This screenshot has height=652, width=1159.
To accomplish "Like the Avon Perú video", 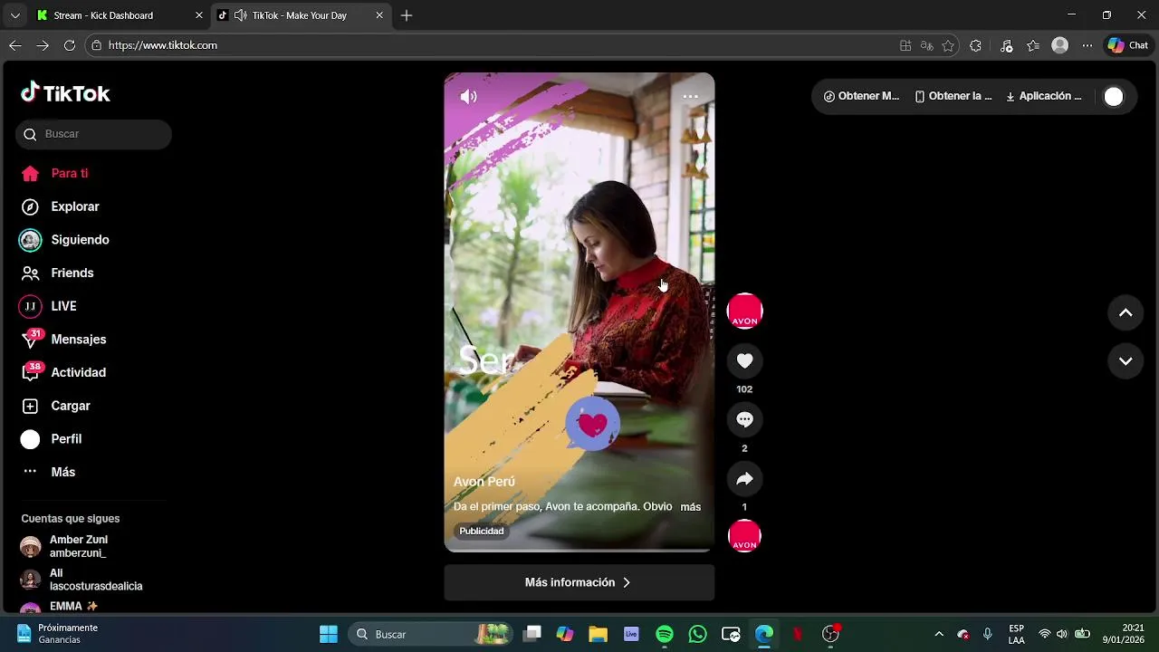I will (x=744, y=361).
